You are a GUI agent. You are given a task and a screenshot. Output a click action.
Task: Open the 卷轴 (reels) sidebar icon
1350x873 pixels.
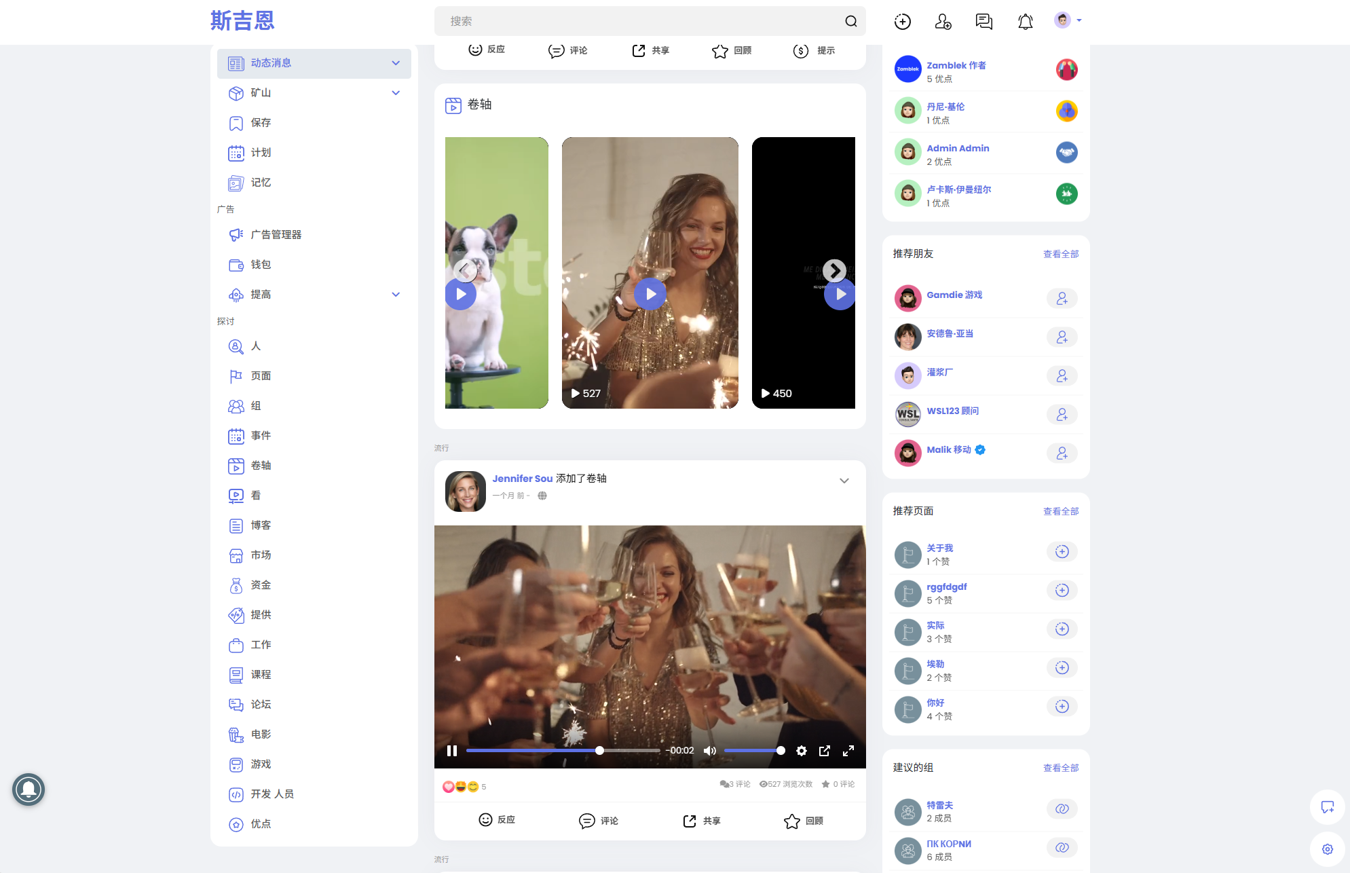(x=236, y=466)
